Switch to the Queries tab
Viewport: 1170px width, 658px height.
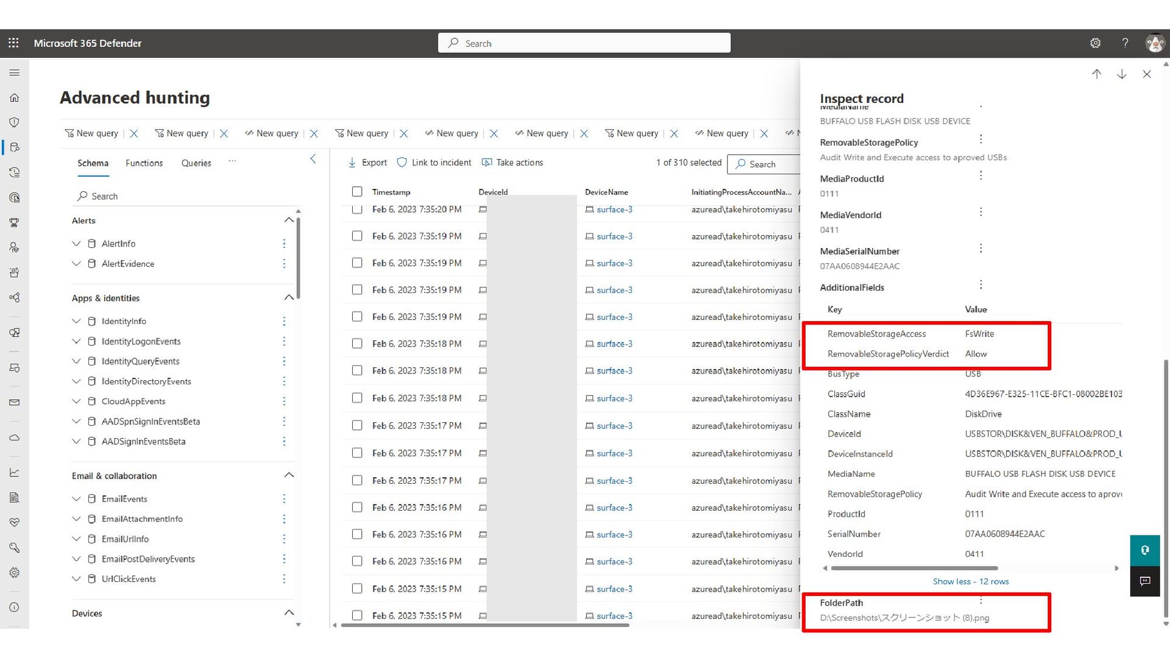196,163
